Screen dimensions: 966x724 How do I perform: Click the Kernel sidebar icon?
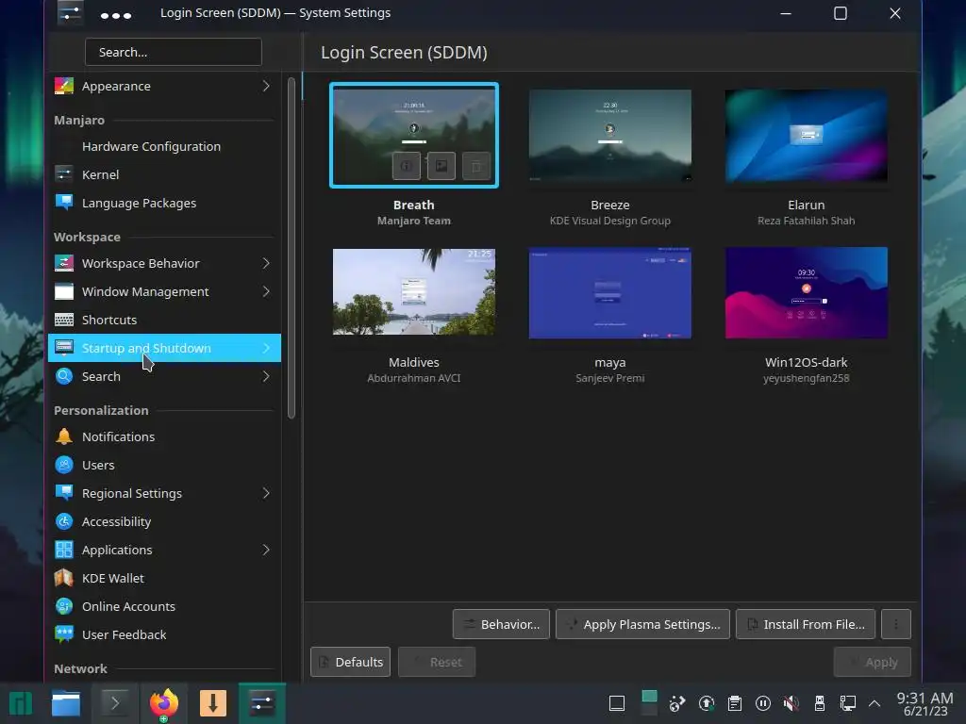coord(64,174)
